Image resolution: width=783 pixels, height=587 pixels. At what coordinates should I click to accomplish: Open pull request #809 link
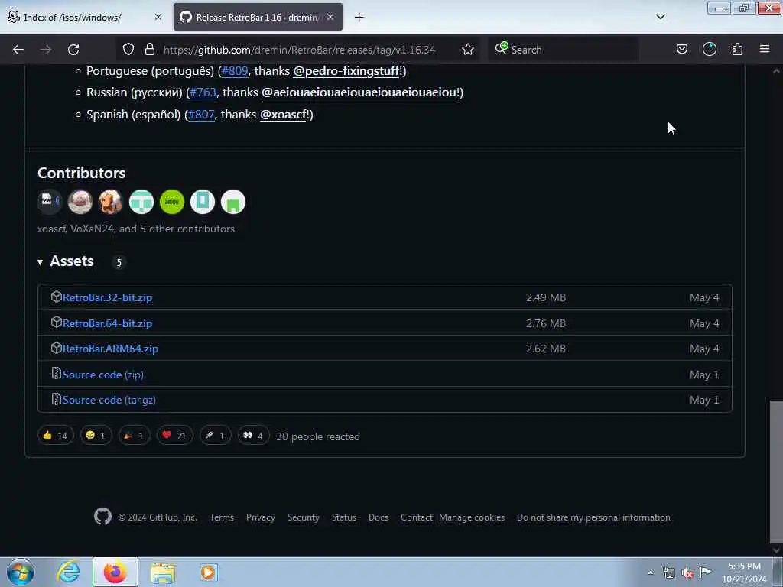(x=235, y=71)
